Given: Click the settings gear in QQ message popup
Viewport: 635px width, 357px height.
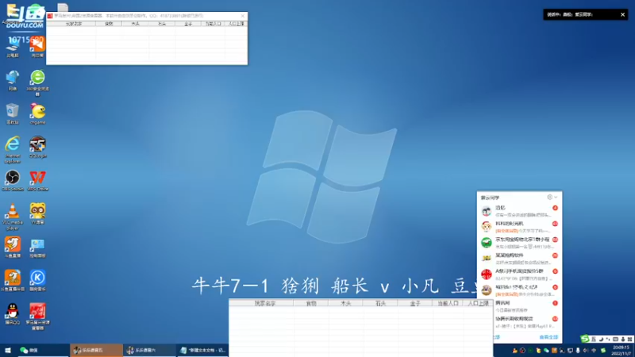Looking at the screenshot, I should [549, 197].
